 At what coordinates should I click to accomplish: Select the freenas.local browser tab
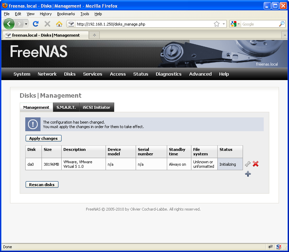45,35
